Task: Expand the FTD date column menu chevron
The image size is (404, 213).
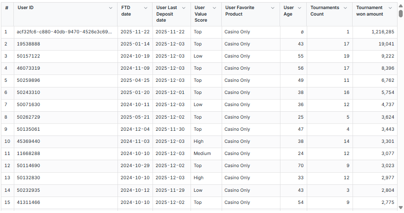Action: click(x=146, y=8)
